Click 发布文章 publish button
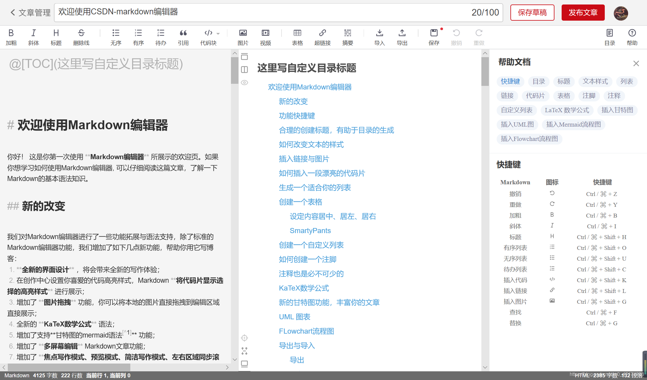Image resolution: width=647 pixels, height=380 pixels. [x=583, y=13]
